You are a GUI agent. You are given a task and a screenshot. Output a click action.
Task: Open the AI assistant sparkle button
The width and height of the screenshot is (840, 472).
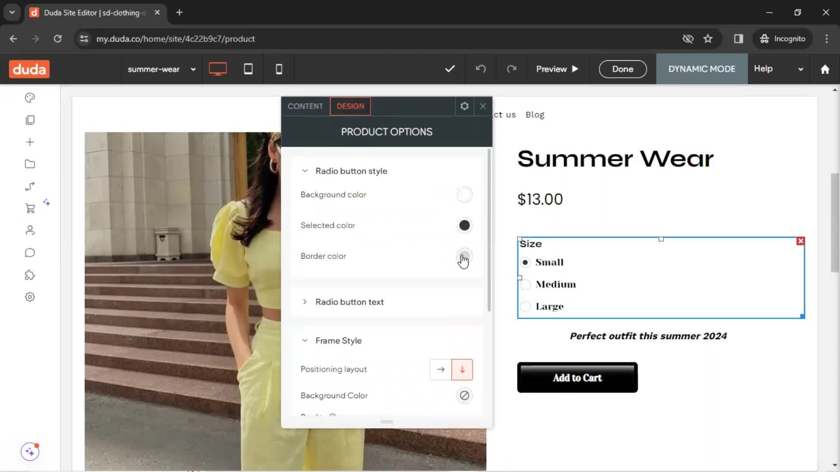pyautogui.click(x=30, y=451)
